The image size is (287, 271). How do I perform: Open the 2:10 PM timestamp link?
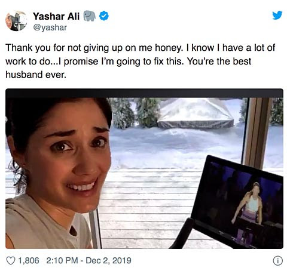62,260
